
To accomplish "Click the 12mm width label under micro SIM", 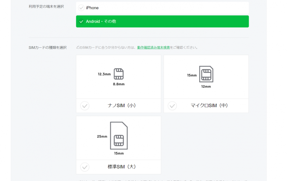I will pyautogui.click(x=206, y=87).
